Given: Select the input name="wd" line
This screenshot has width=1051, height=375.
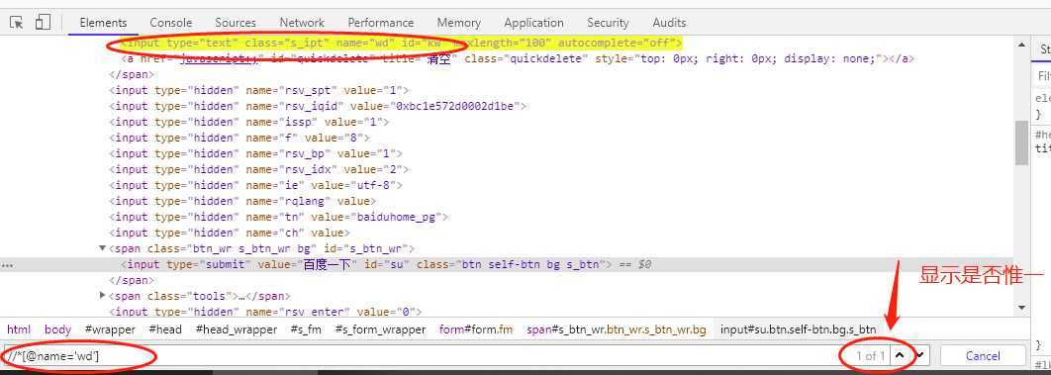Looking at the screenshot, I should (402, 43).
